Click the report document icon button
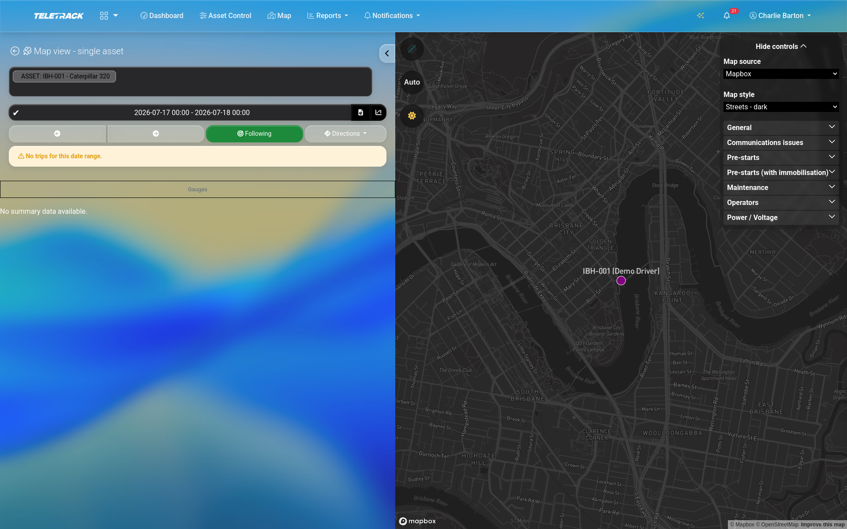847x529 pixels. point(360,112)
